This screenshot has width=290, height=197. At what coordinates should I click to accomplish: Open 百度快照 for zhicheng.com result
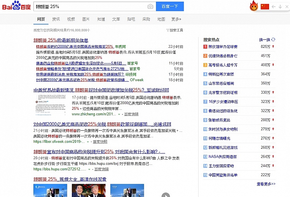coord(131,114)
